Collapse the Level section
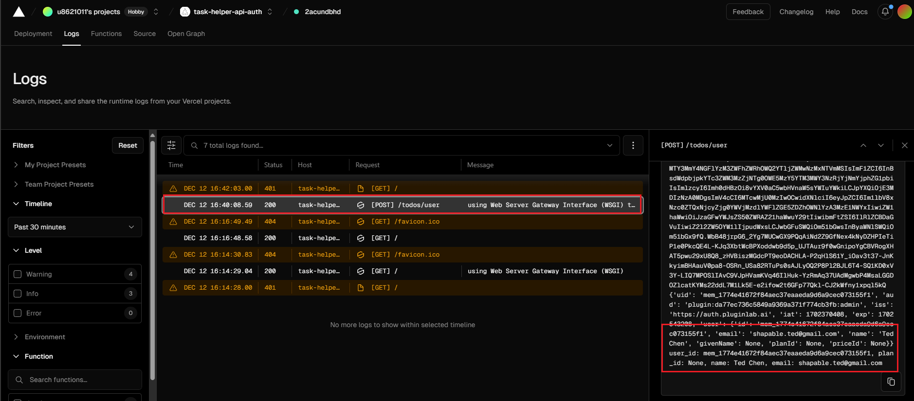 click(27, 250)
